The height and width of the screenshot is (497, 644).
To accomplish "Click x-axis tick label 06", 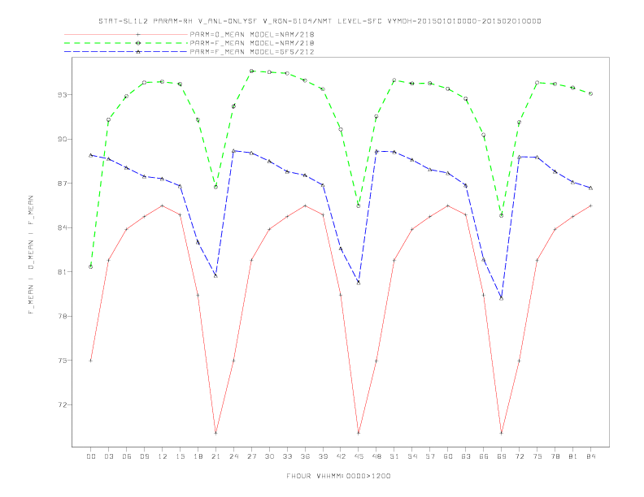I will coord(127,456).
